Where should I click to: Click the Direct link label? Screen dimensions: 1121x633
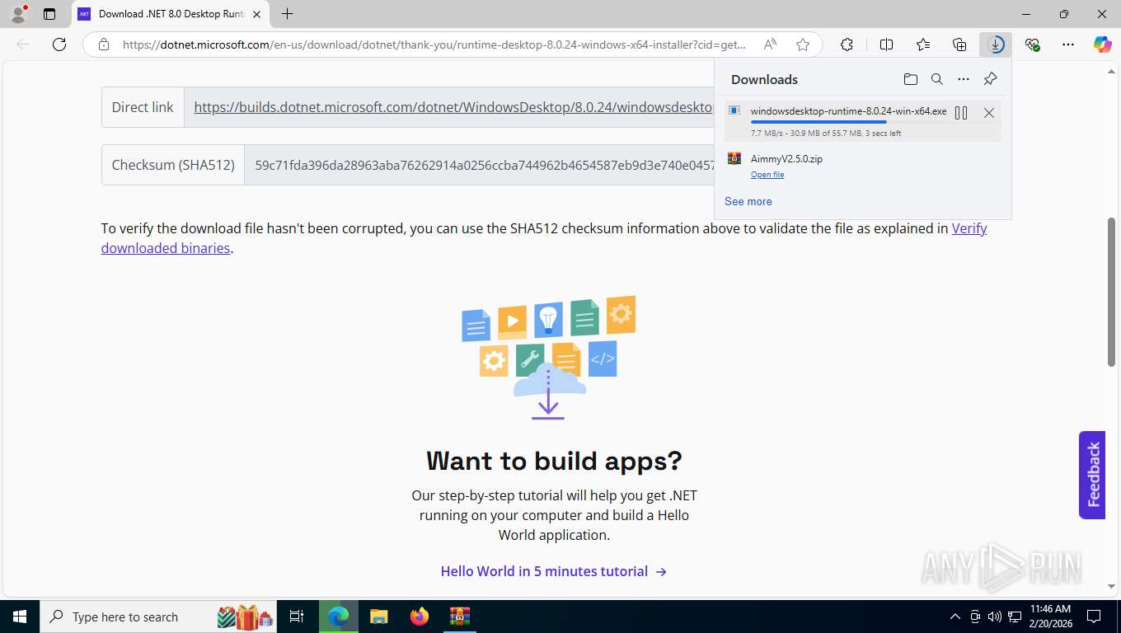pyautogui.click(x=143, y=107)
